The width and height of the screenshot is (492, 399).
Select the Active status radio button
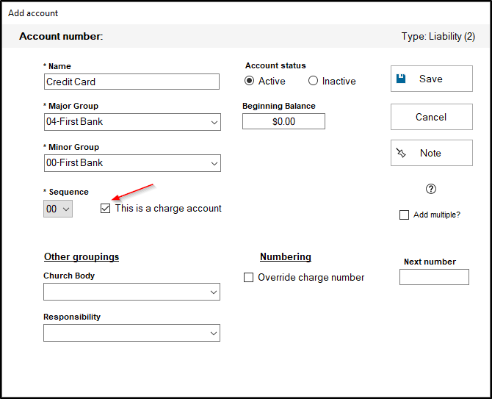click(x=250, y=82)
